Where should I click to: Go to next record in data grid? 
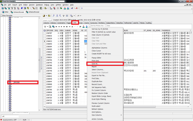[x=61, y=27]
